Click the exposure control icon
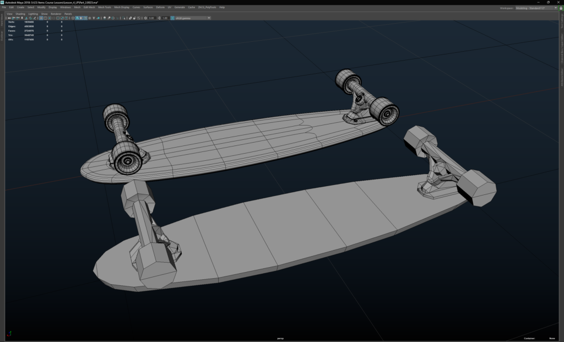 [x=145, y=18]
